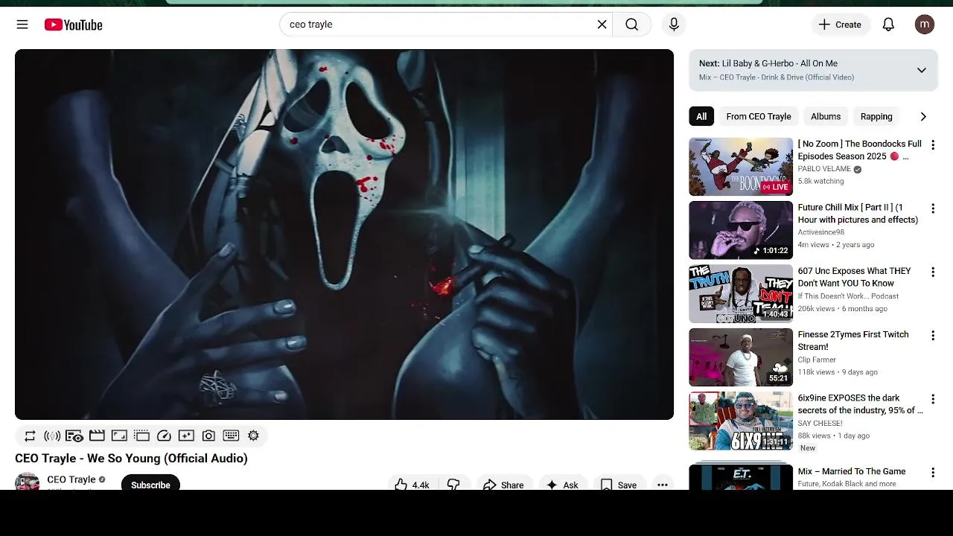Start voice search with microphone

click(x=674, y=25)
